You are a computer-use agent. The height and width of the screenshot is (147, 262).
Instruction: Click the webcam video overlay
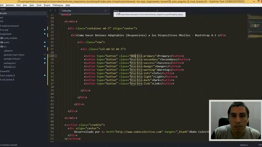pyautogui.click(x=235, y=120)
